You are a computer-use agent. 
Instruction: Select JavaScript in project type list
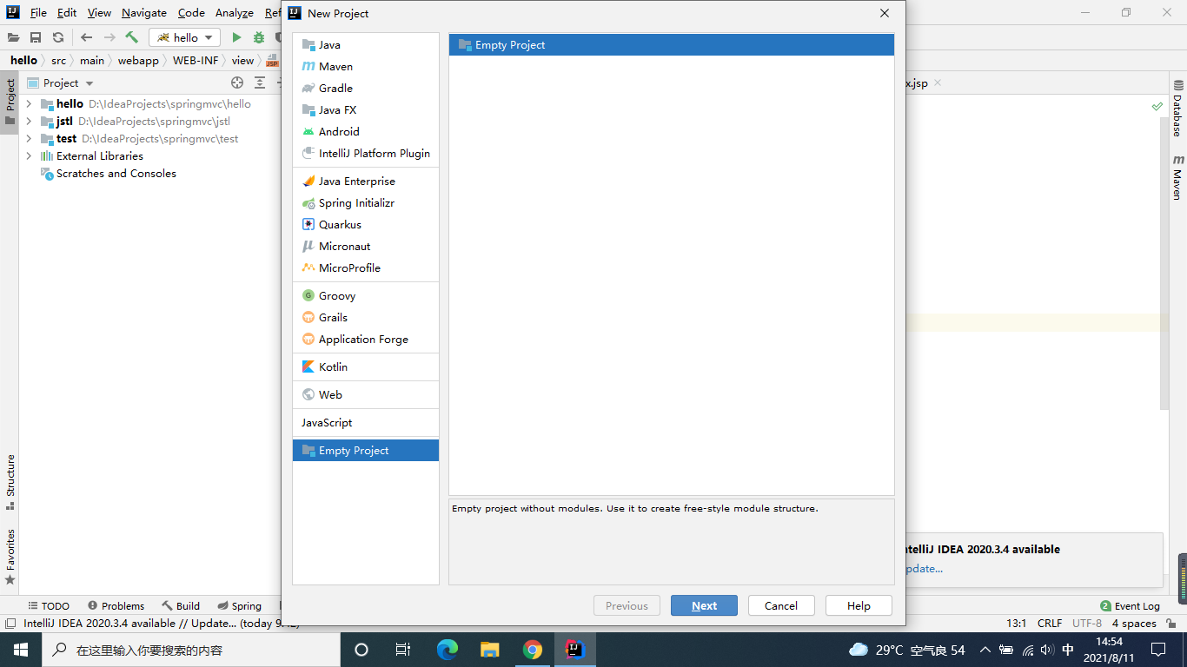click(x=366, y=423)
